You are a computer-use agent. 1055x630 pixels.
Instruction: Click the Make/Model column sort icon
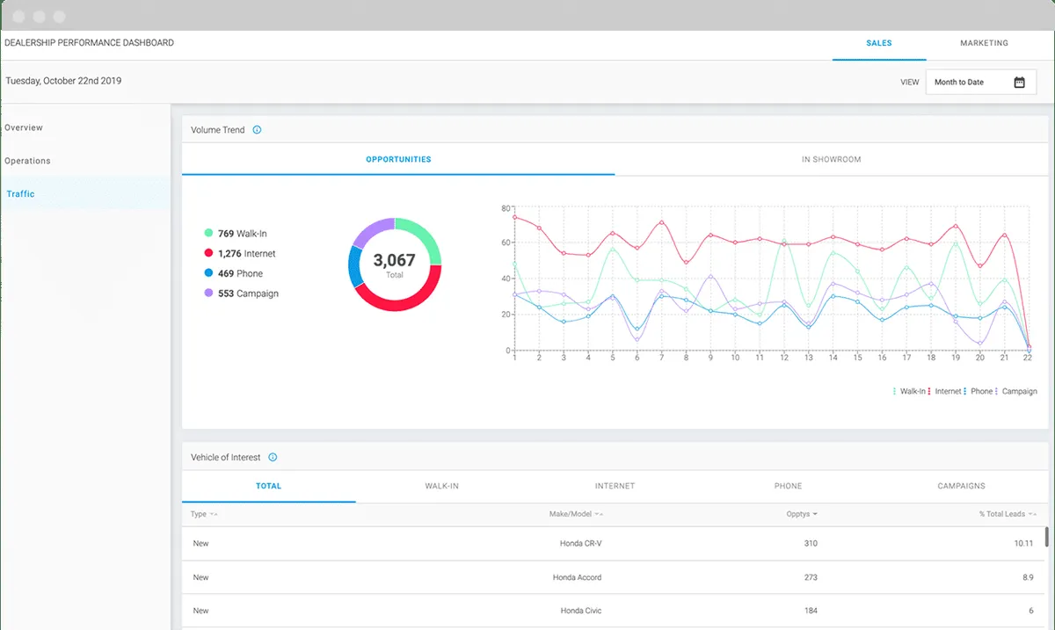click(600, 515)
